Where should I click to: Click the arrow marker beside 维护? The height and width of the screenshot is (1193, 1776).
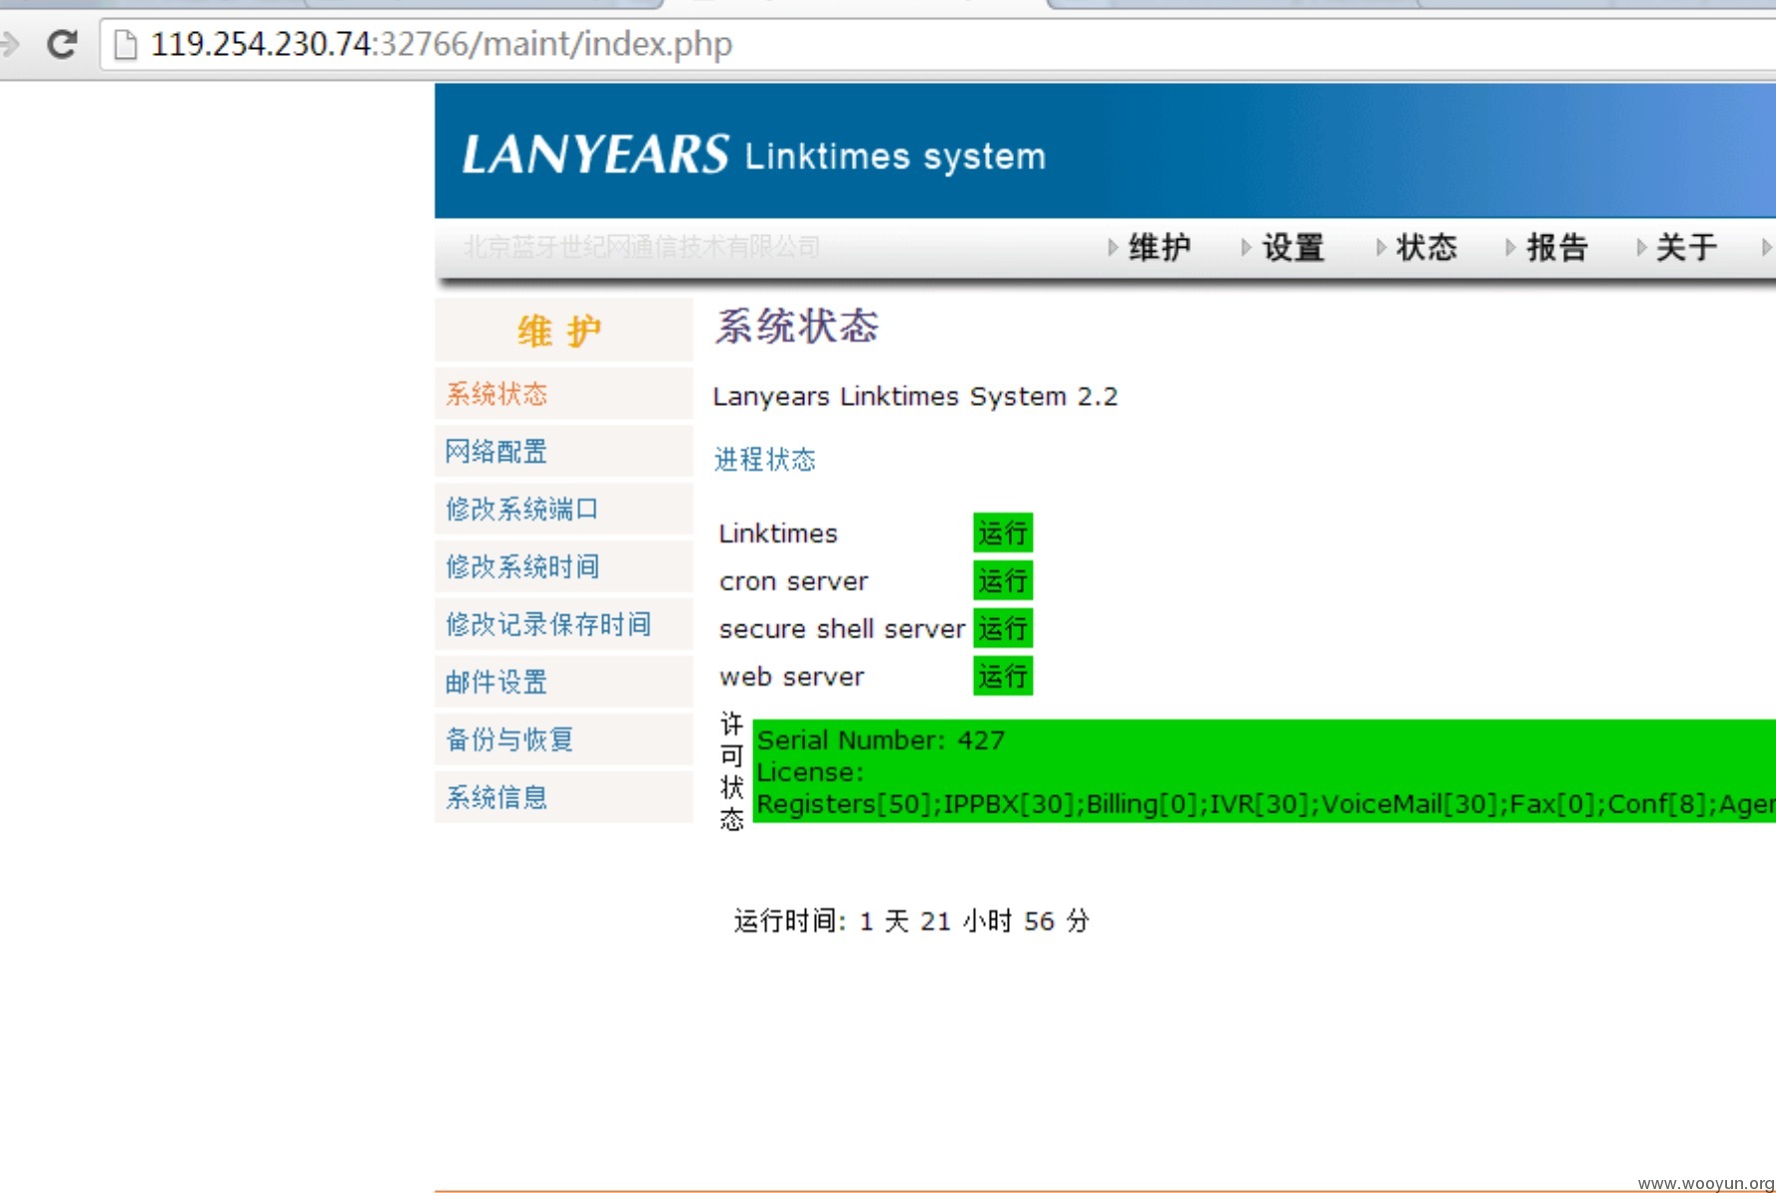pyautogui.click(x=1113, y=247)
